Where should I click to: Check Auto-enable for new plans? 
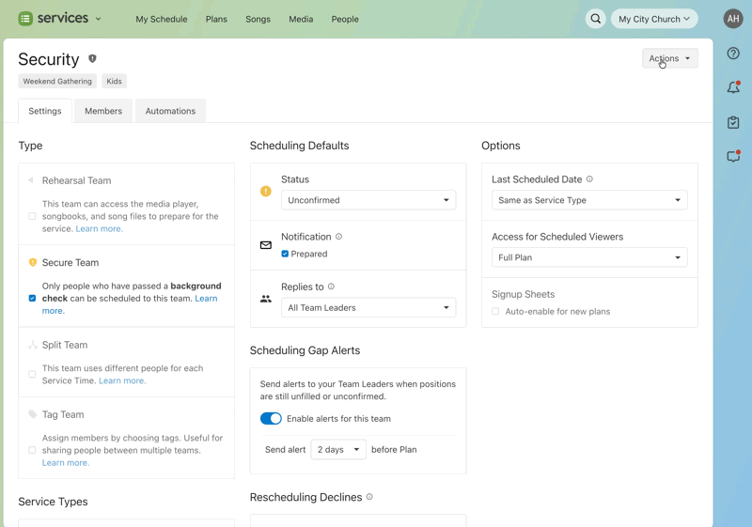click(x=495, y=311)
